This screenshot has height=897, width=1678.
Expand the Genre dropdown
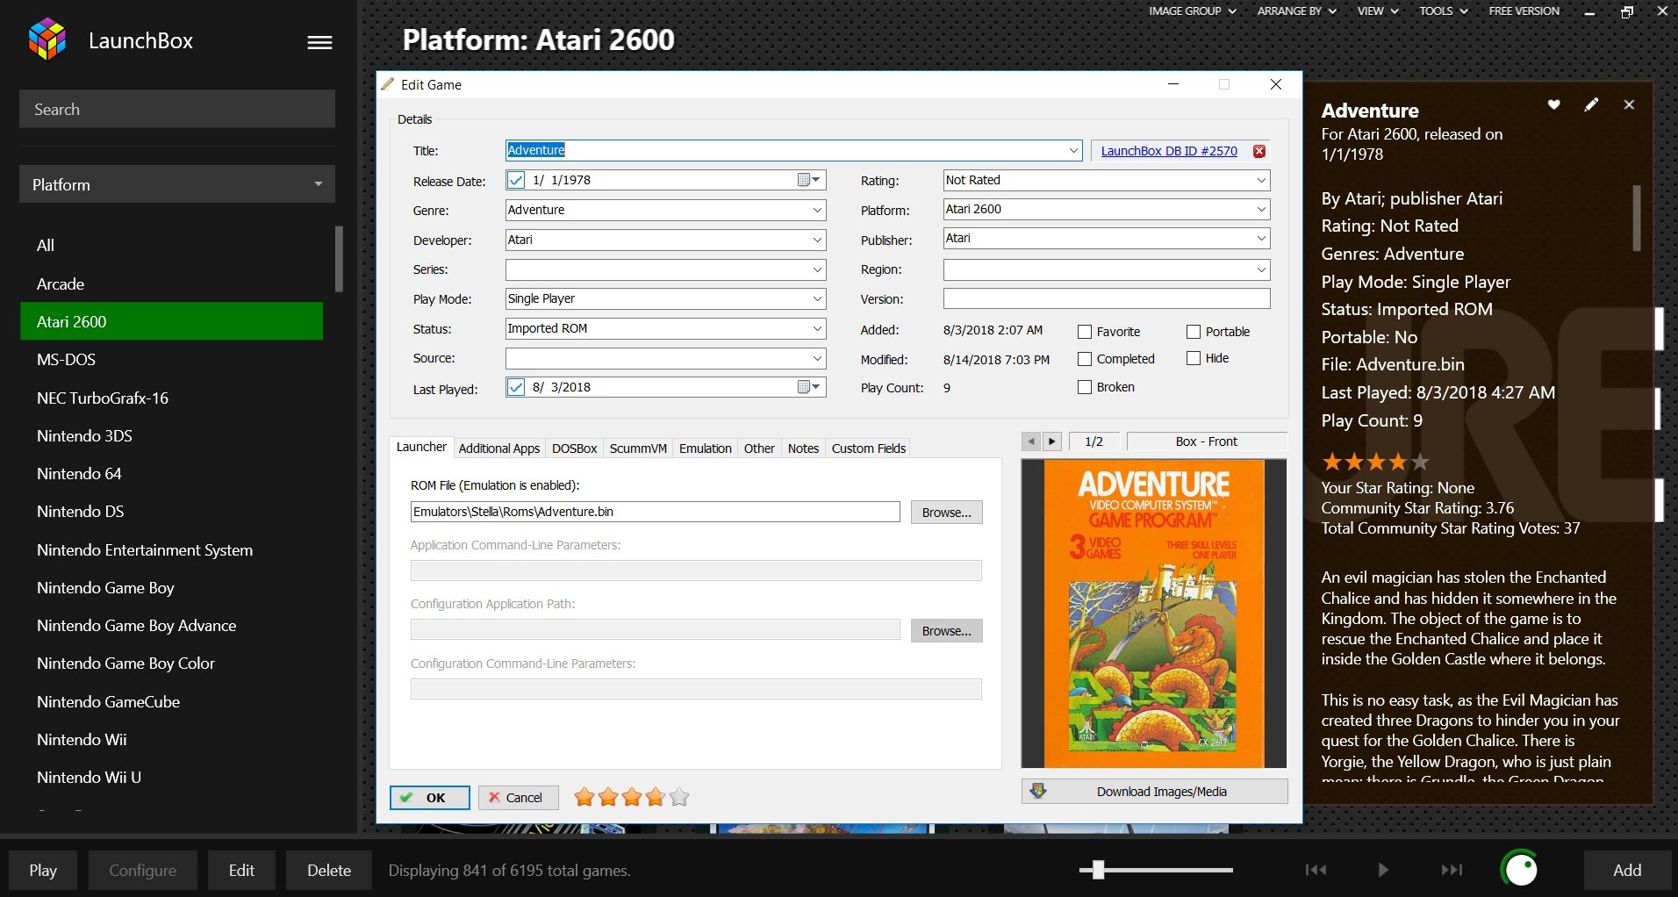[x=817, y=210]
